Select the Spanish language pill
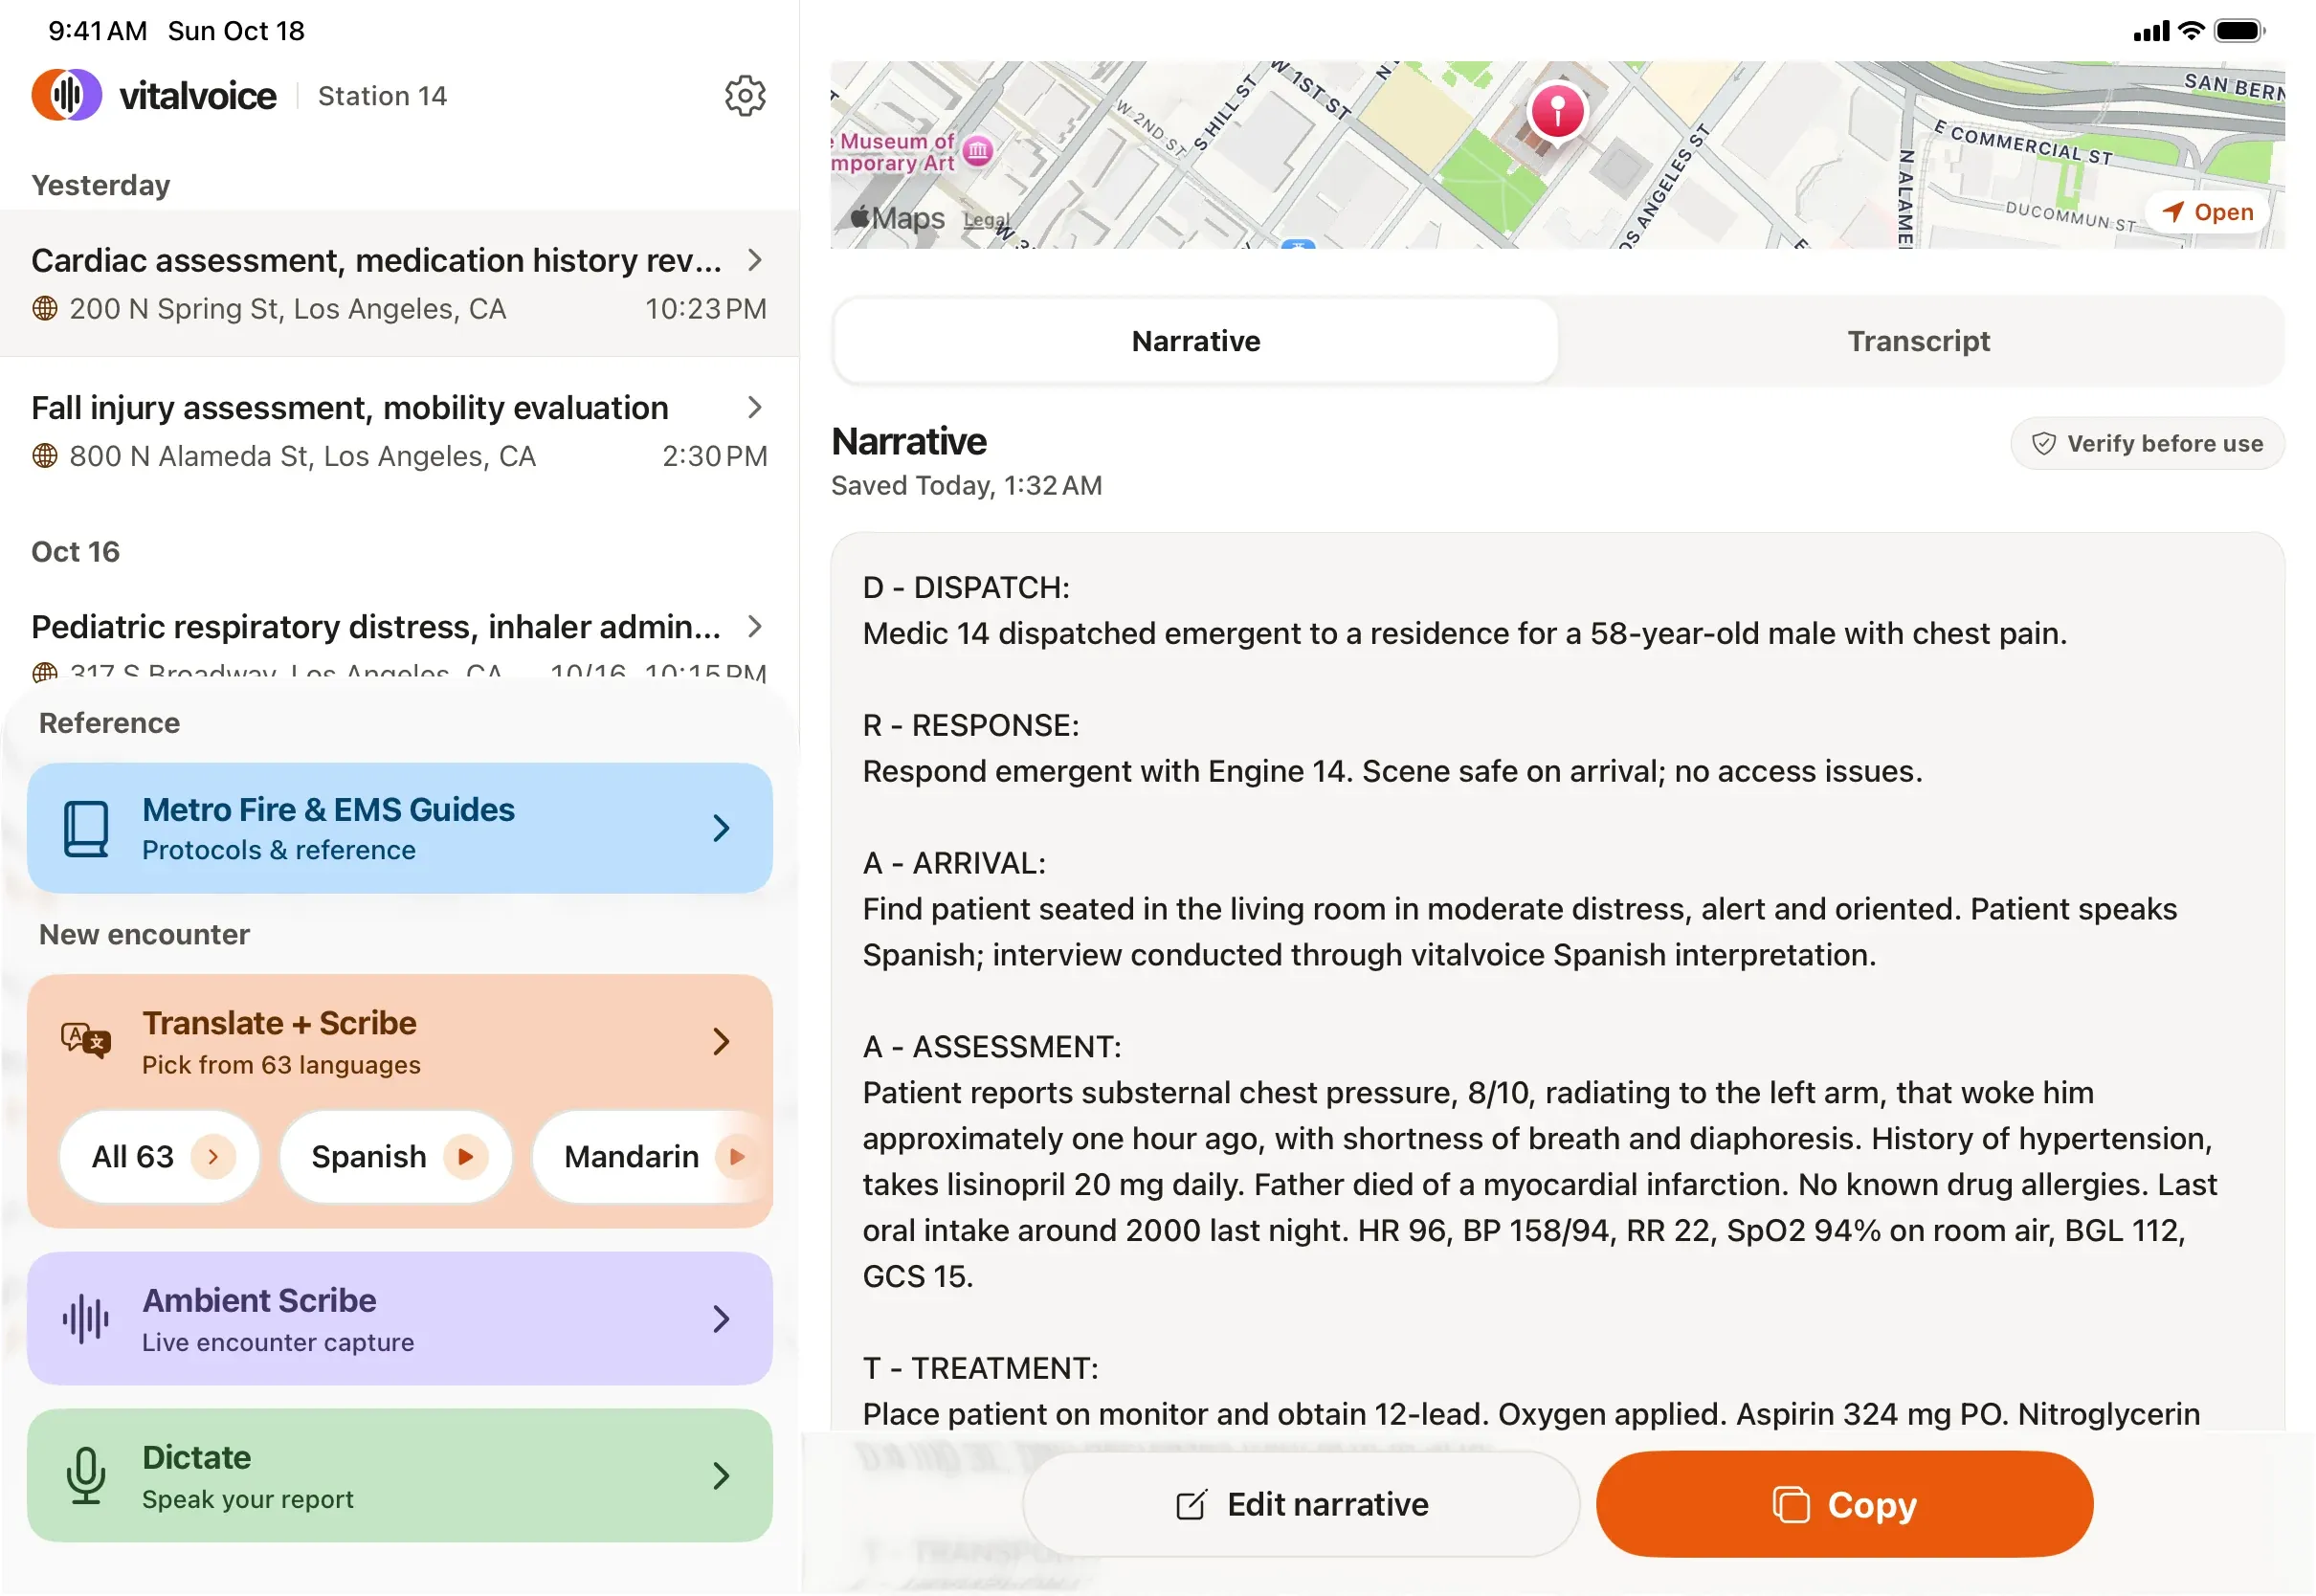Image resolution: width=2316 pixels, height=1596 pixels. [x=396, y=1157]
